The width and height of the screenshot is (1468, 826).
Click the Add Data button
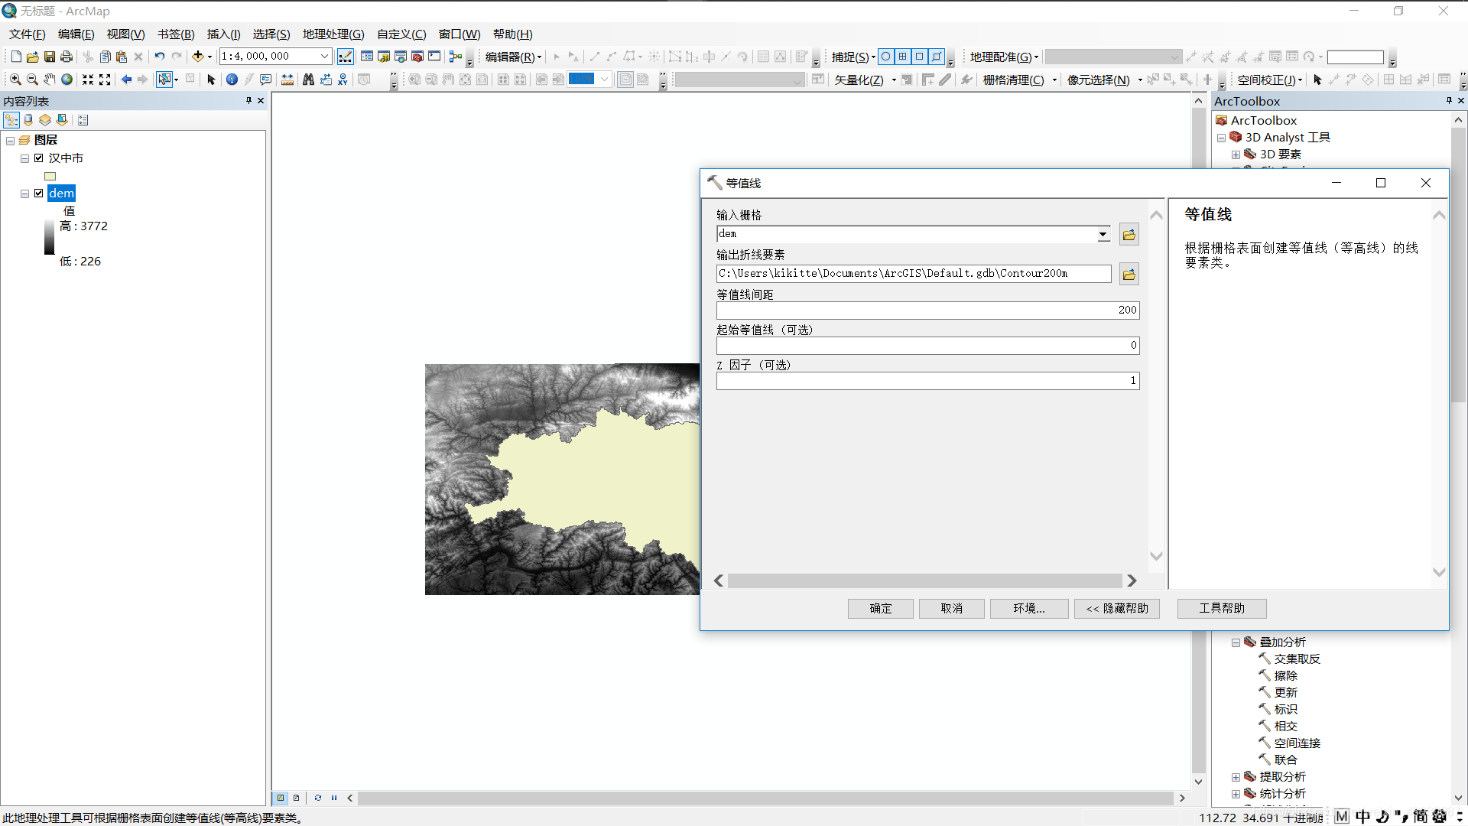pos(198,57)
